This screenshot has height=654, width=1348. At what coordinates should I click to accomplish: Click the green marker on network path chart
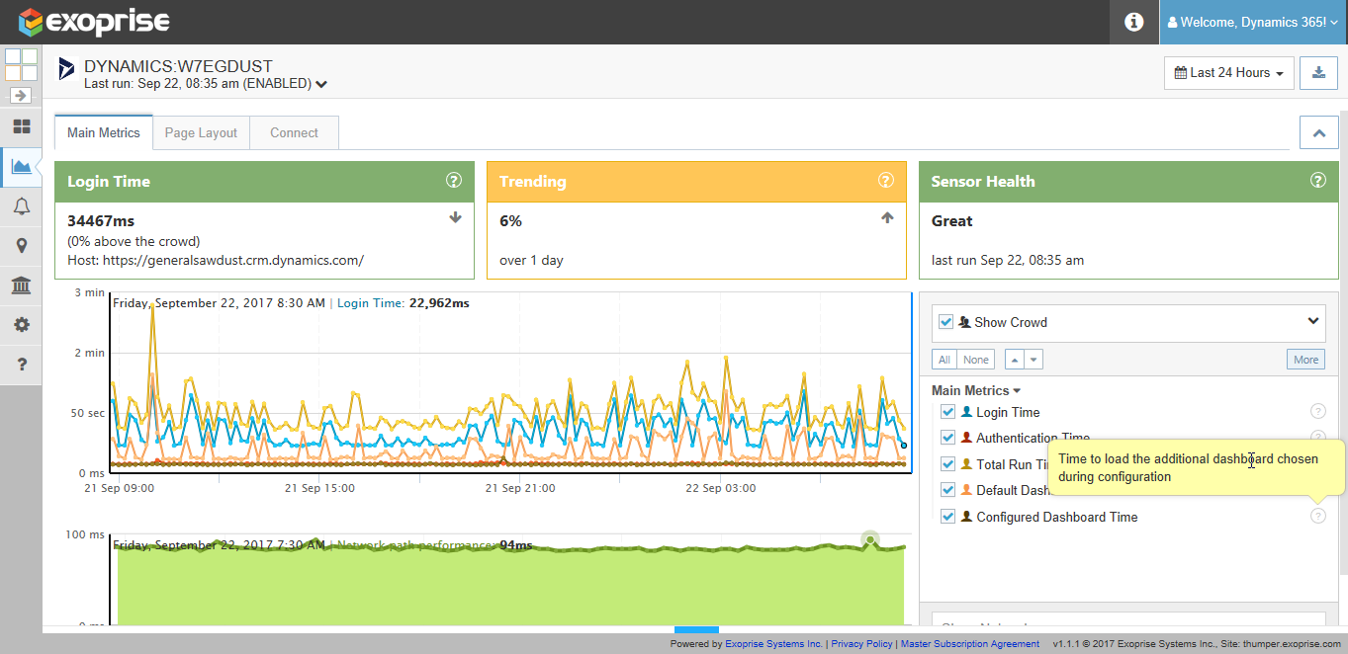869,539
